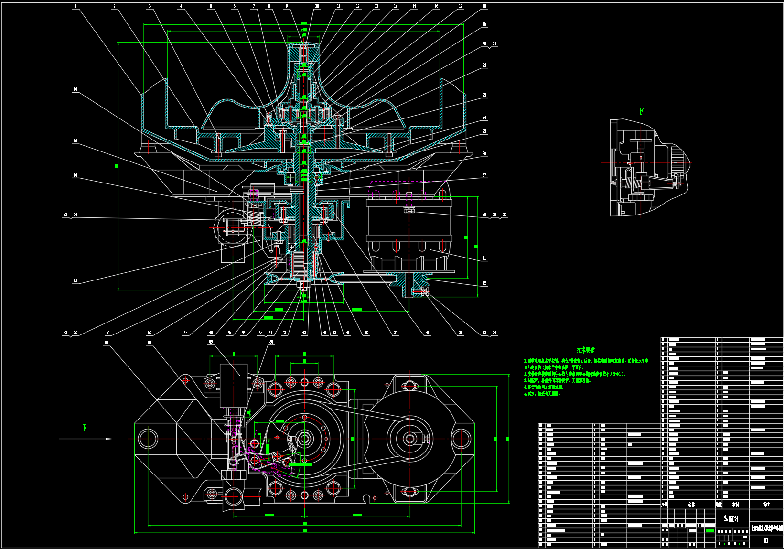This screenshot has width=784, height=549.
Task: Click part number 1 balloon label
Action: pos(75,6)
